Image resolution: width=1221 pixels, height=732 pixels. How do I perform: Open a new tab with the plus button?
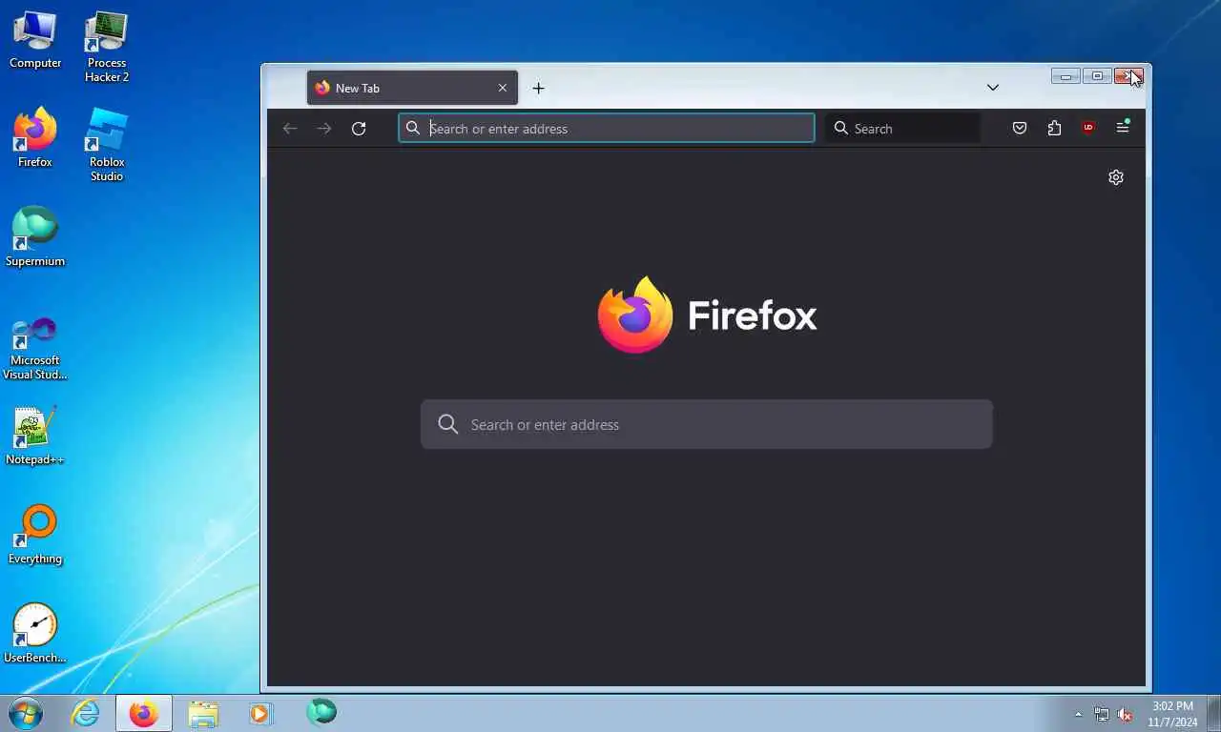tap(538, 88)
